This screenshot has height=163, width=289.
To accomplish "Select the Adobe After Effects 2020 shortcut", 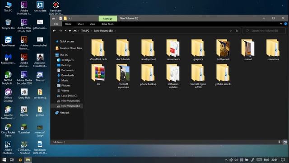I will [24, 25].
